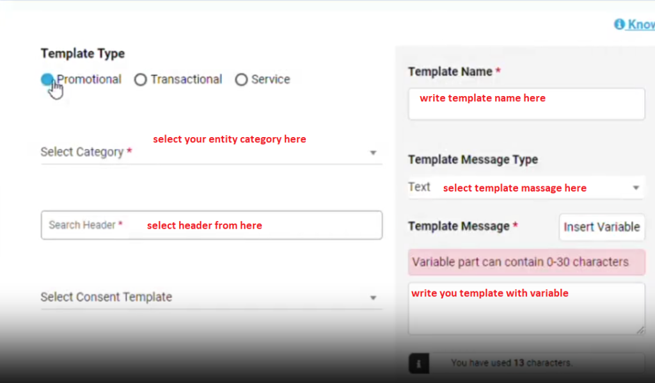Screen dimensions: 655x383
Task: Click the Service label text
Action: click(x=271, y=79)
